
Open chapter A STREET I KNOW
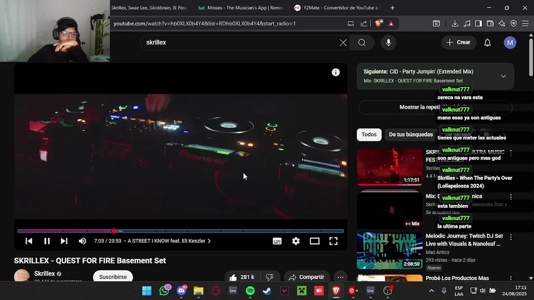click(x=169, y=241)
